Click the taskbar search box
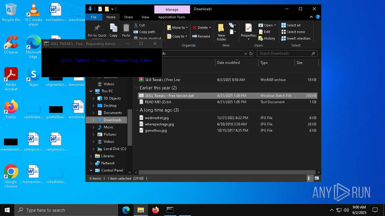385x216 pixels. 66,210
